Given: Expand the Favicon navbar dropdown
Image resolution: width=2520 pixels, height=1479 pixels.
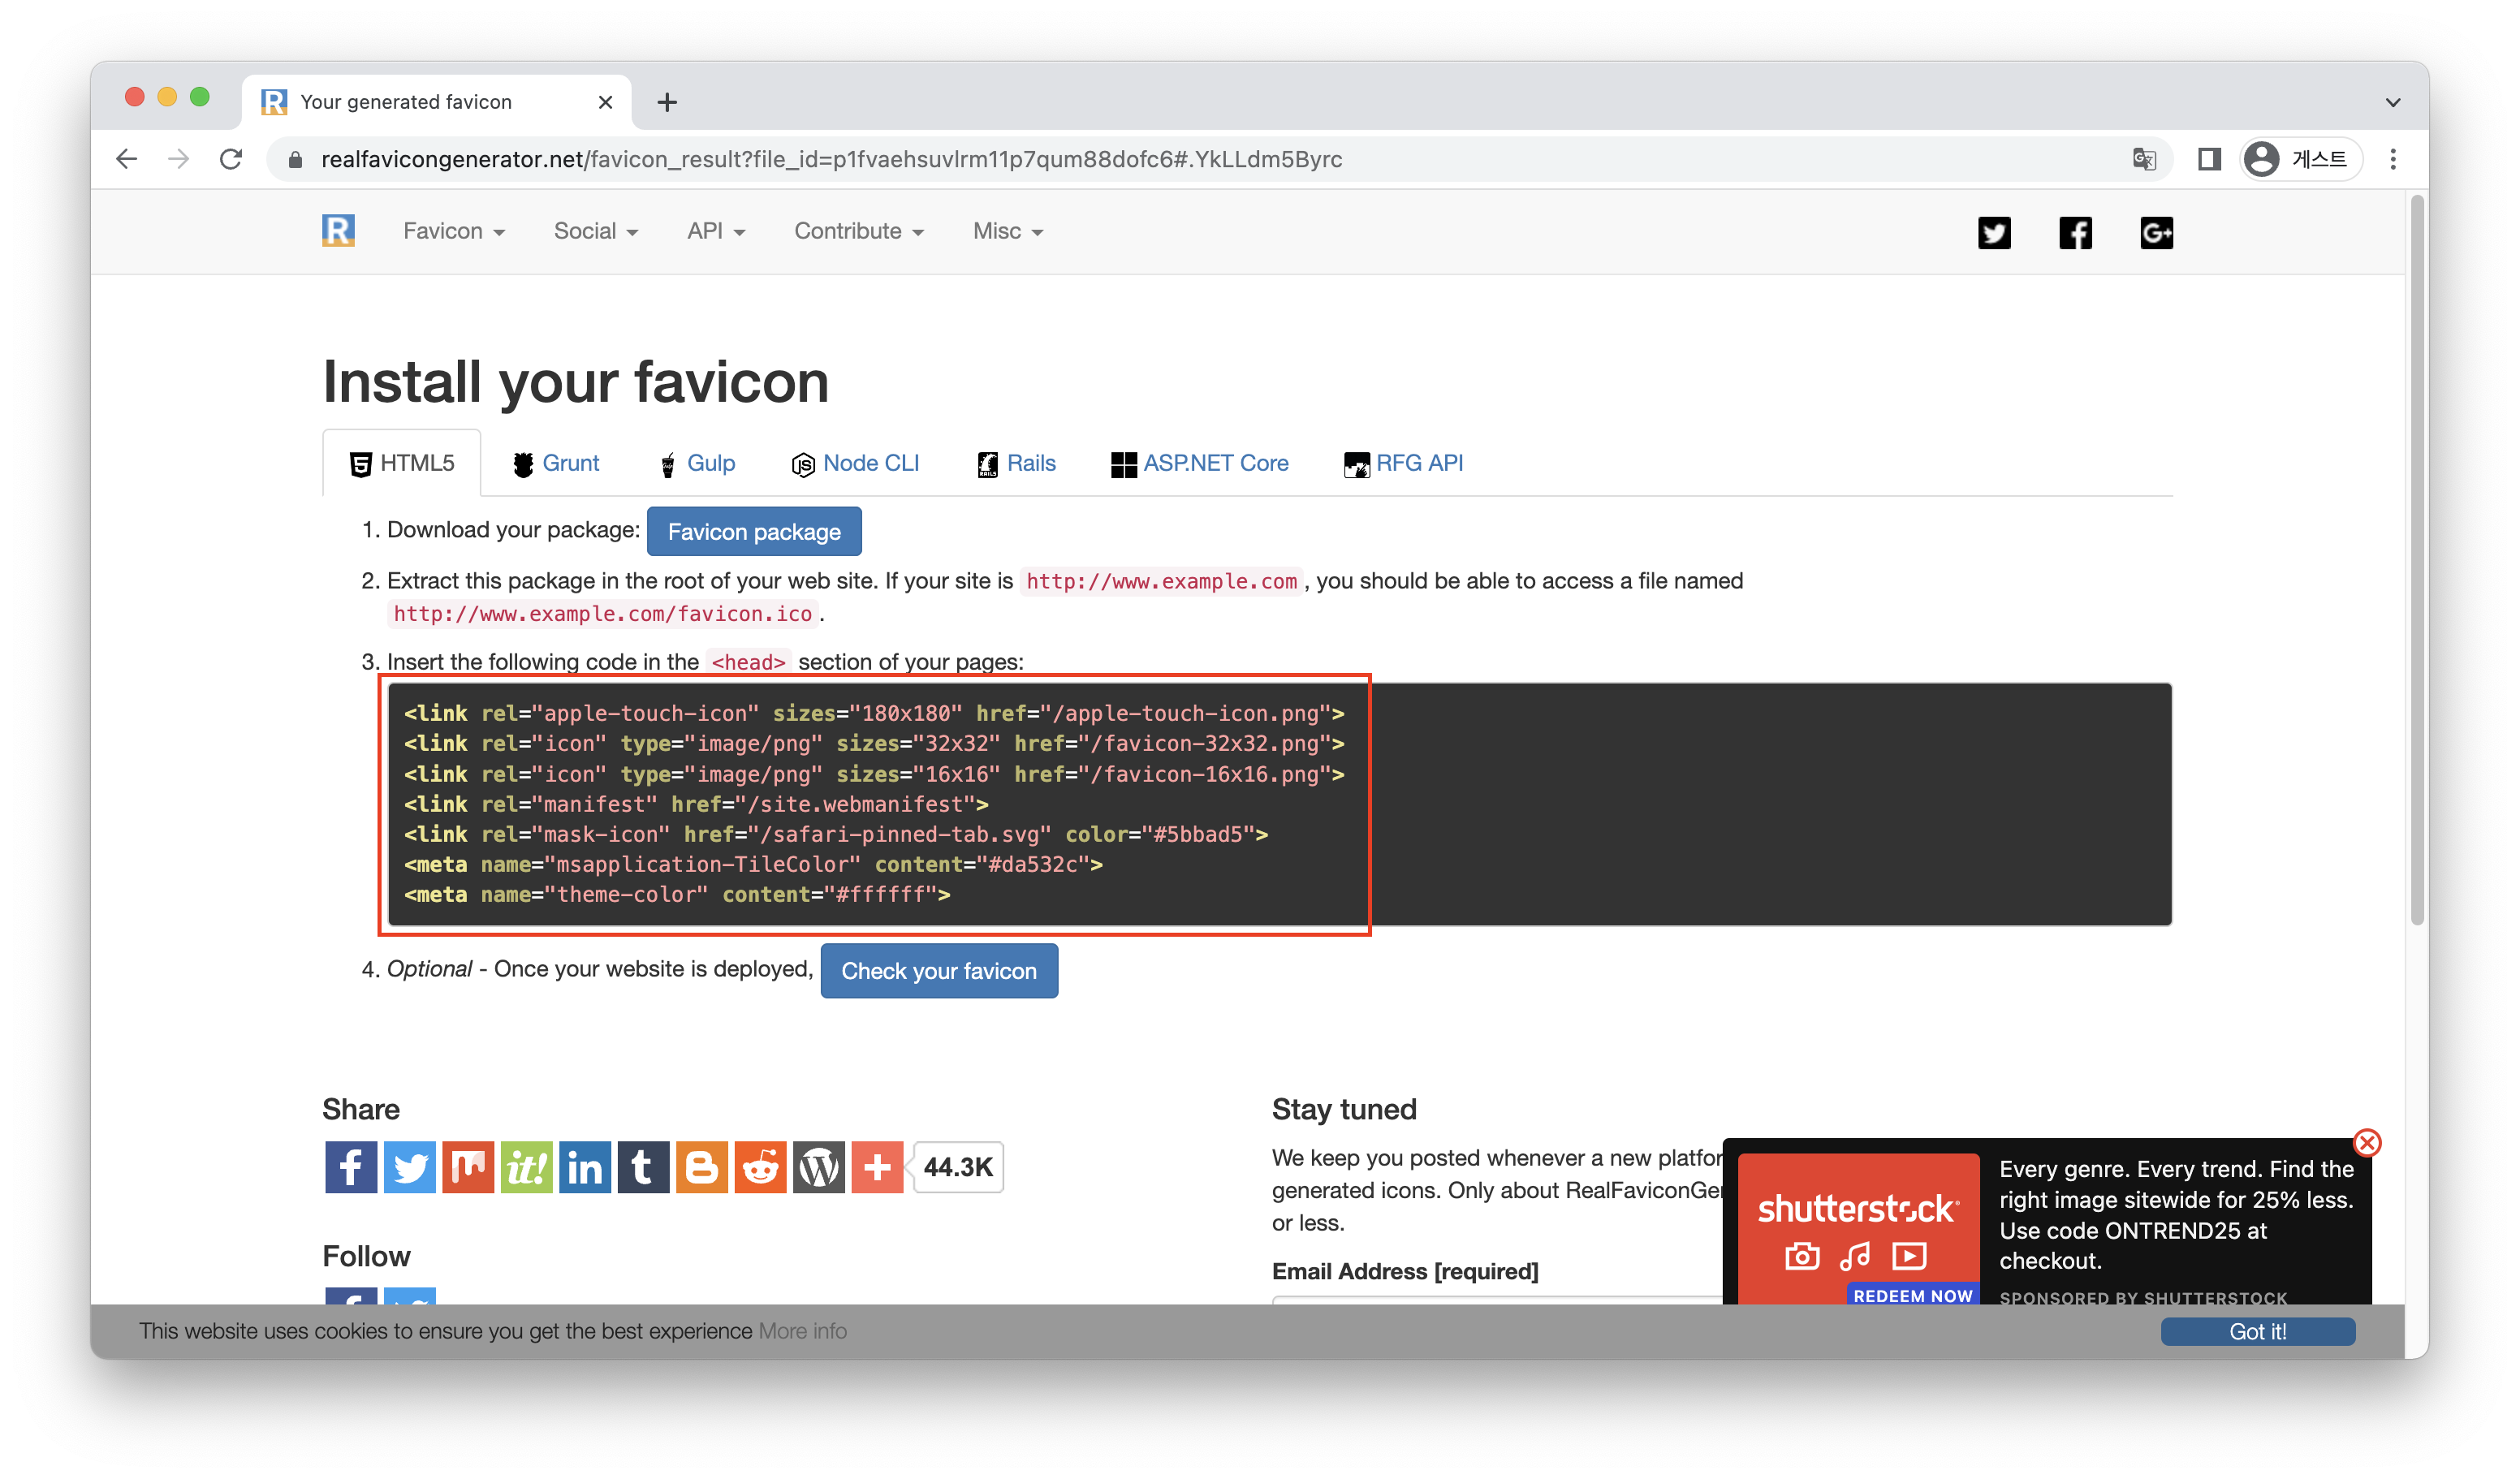Looking at the screenshot, I should (453, 231).
